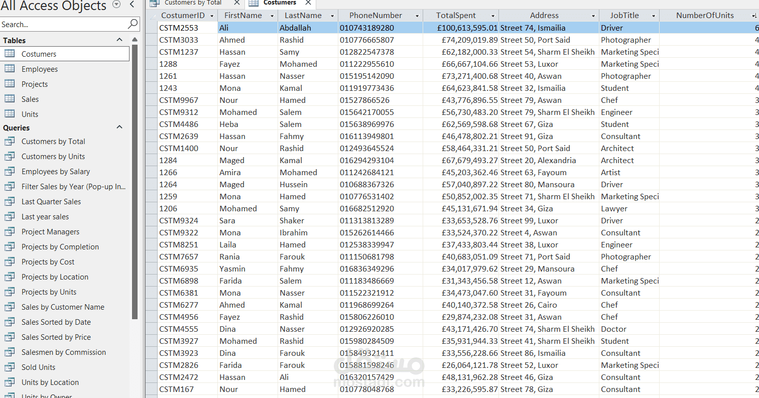Click the Employees by Salary query icon
The width and height of the screenshot is (759, 398).
click(10, 171)
